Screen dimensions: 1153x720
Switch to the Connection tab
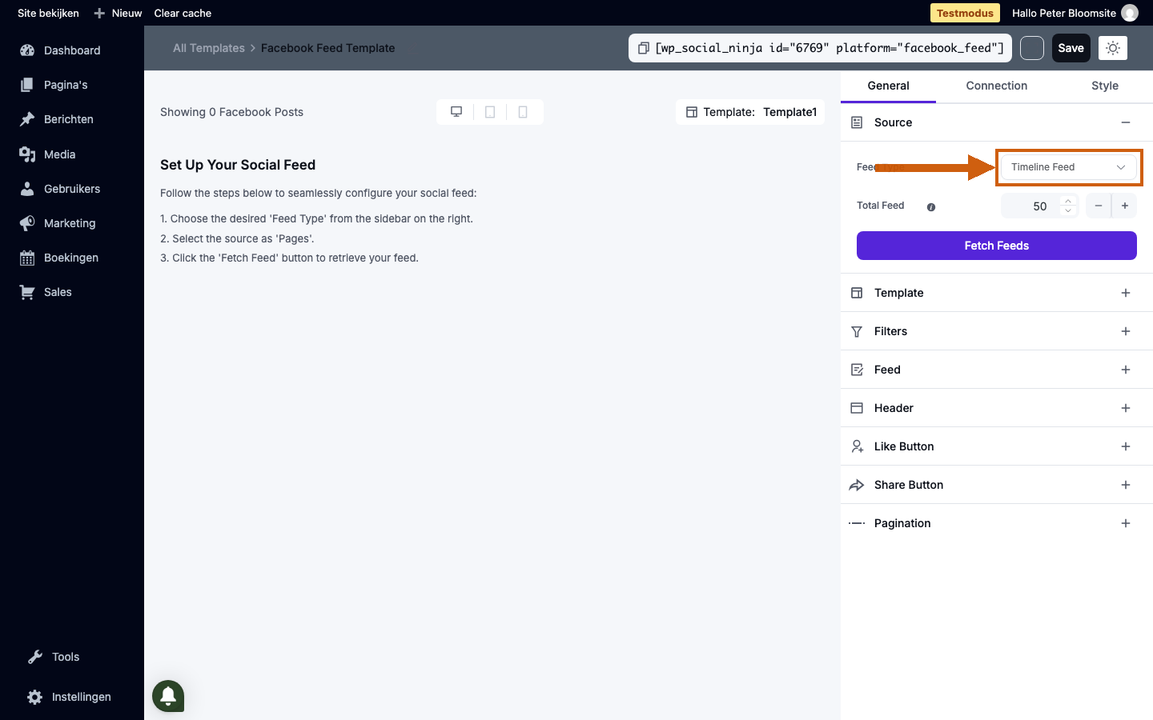pos(996,86)
